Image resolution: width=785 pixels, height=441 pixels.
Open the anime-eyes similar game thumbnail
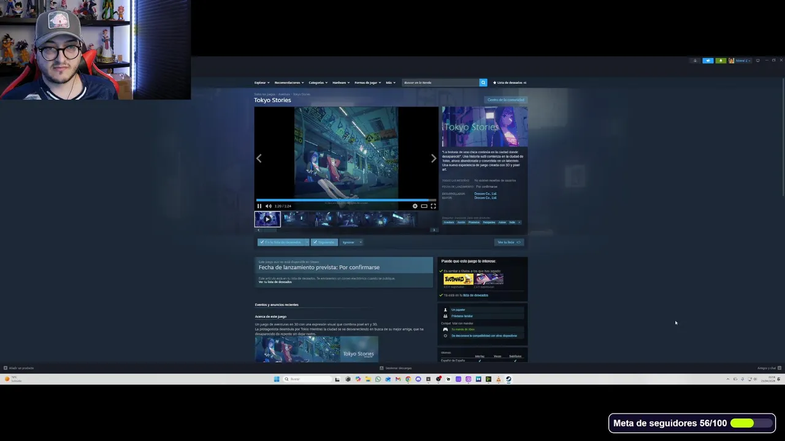coord(489,279)
